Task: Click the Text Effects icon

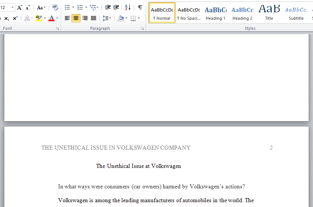Action: (27, 18)
